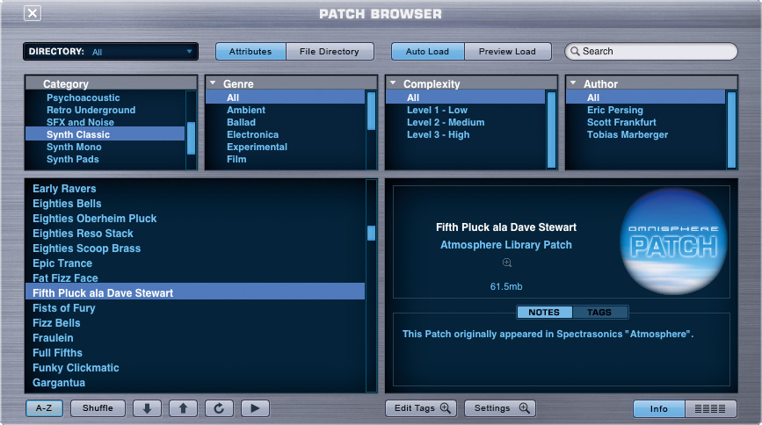The height and width of the screenshot is (425, 762).
Task: Click the patch list scrollbar thumb
Action: tap(371, 234)
